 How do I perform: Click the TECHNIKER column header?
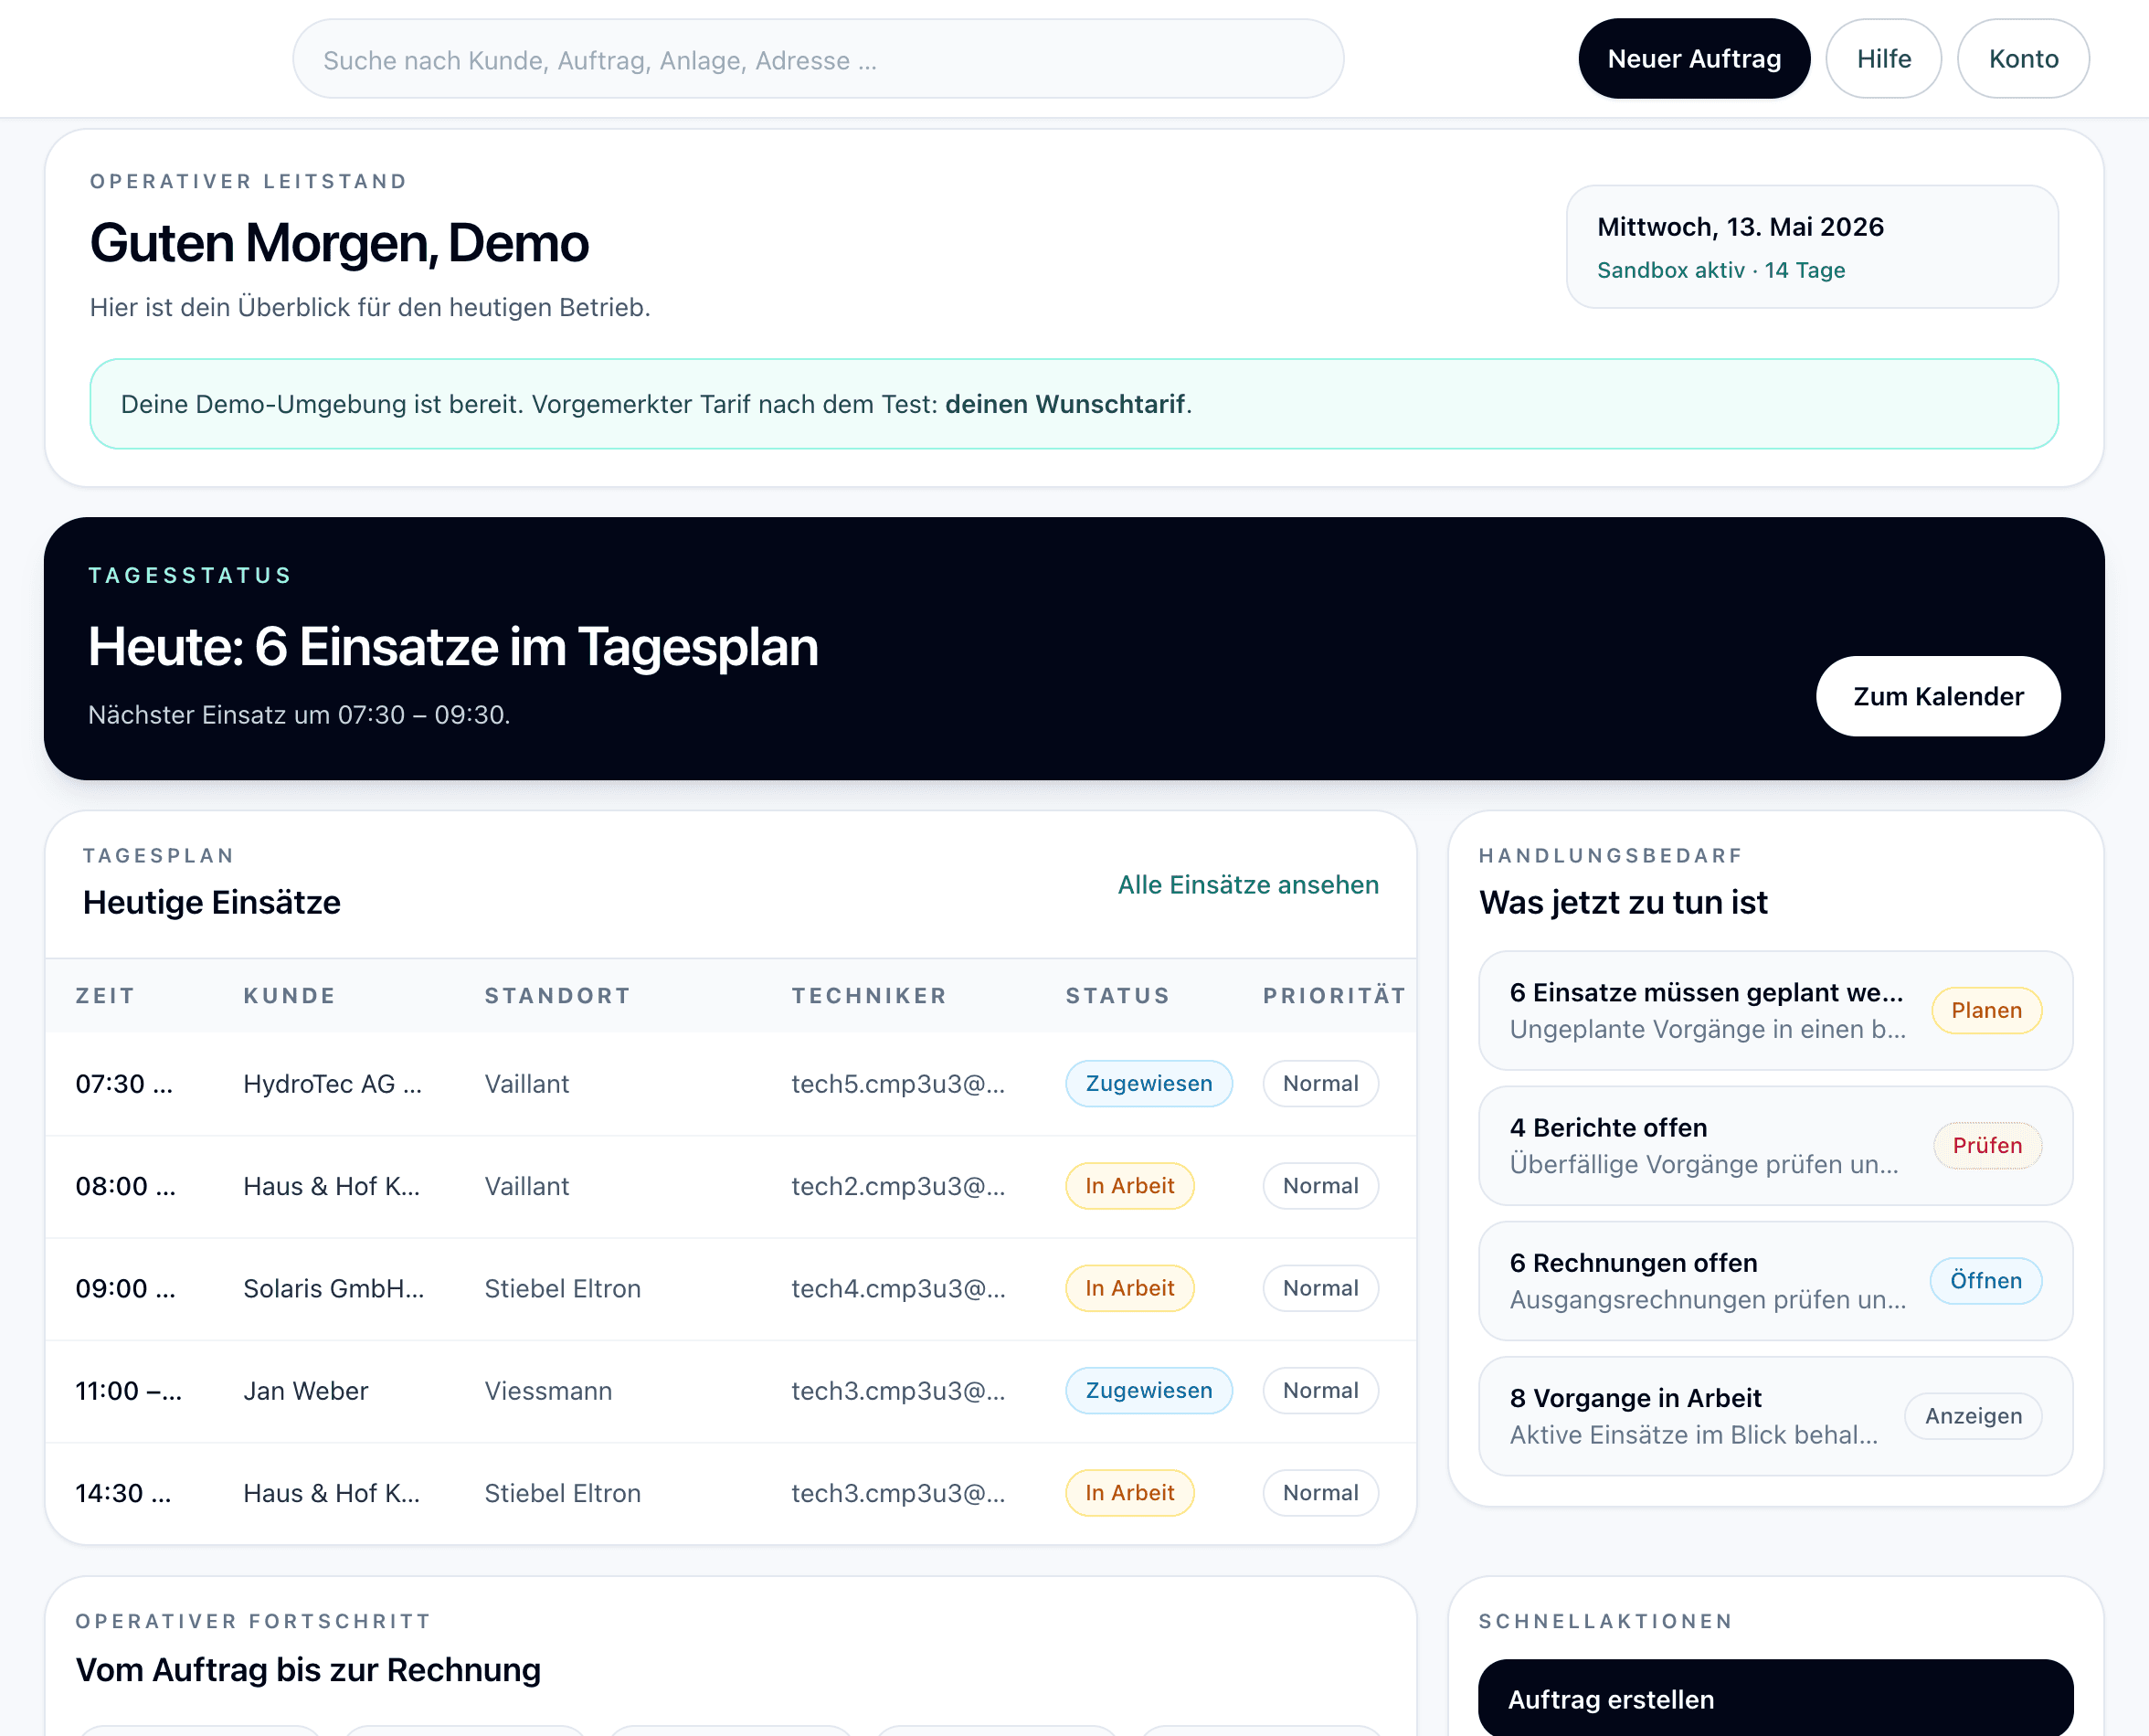tap(868, 995)
